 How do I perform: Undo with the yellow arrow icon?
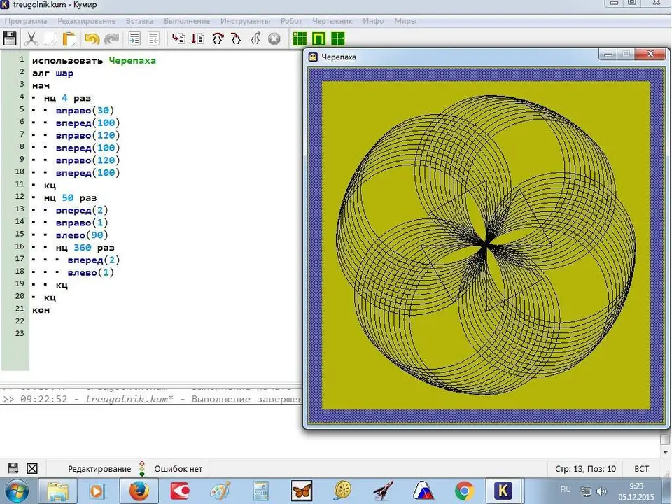(x=92, y=38)
